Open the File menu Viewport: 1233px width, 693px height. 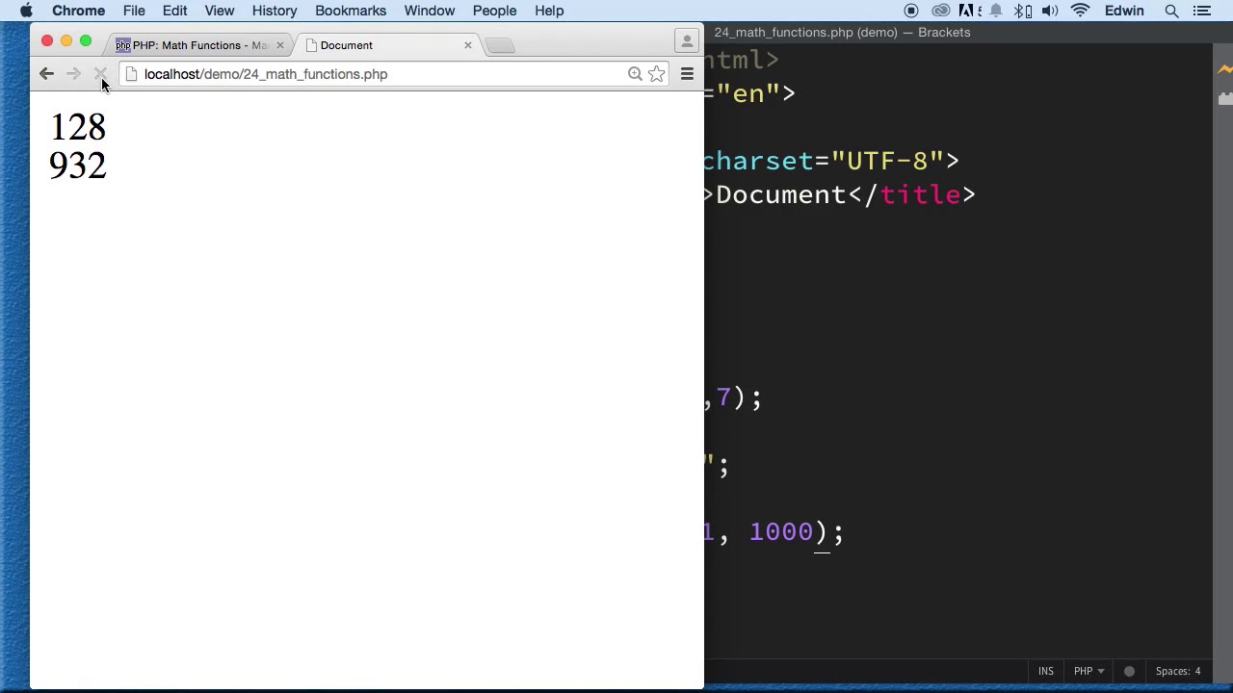click(x=134, y=11)
